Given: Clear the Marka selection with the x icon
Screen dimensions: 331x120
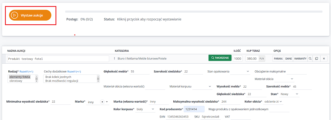Looking at the screenshot, I should (102, 102).
